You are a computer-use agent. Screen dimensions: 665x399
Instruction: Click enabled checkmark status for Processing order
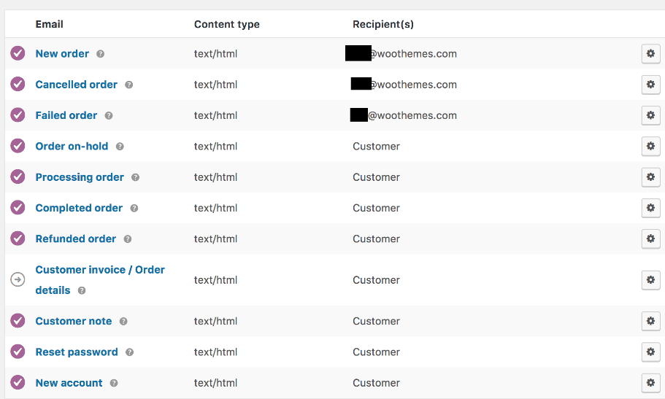tap(18, 177)
